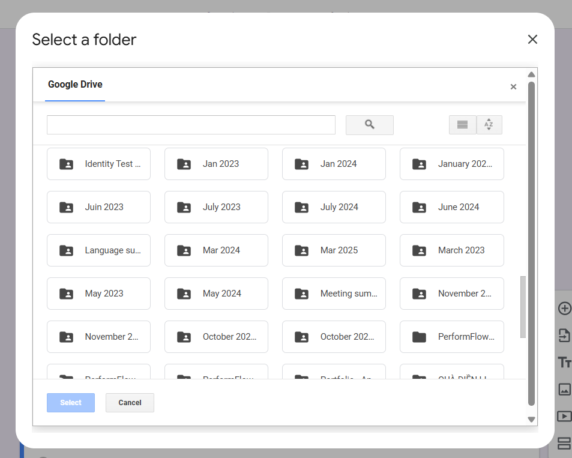Viewport: 572px width, 458px height.
Task: Click the Meeting sum... folder icon
Action: (302, 294)
